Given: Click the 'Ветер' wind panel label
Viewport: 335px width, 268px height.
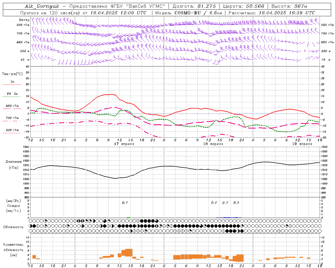Looking at the screenshot, I should click(x=24, y=20).
